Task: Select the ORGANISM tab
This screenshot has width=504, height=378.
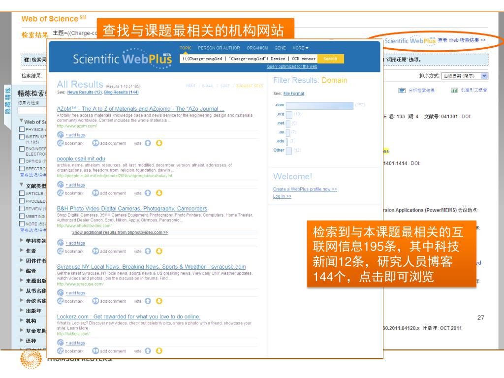Action: point(257,48)
